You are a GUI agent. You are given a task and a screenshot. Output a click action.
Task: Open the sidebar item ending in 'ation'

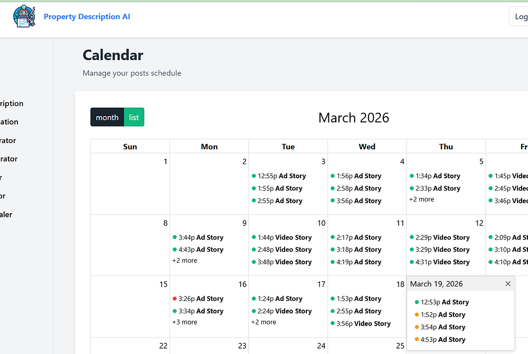pos(9,122)
